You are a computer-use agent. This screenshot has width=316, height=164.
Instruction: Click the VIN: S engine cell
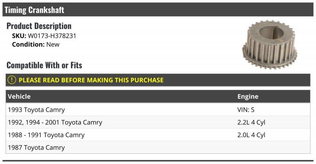[246, 110]
